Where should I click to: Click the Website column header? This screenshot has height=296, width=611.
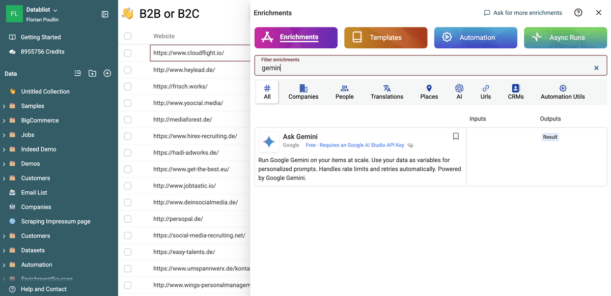click(164, 36)
